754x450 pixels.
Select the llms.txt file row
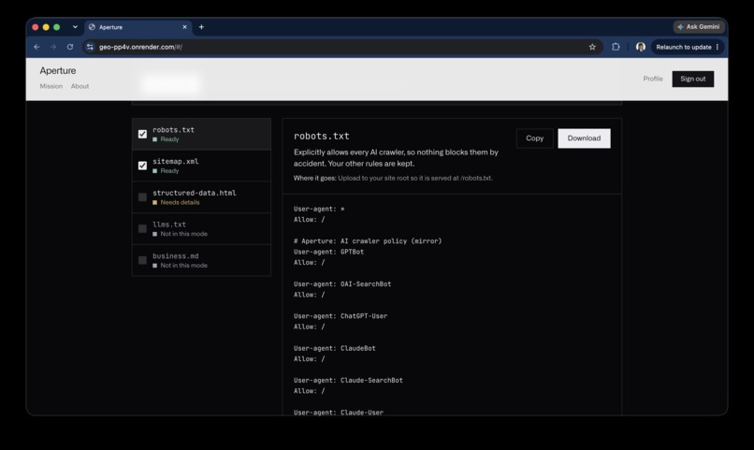coord(201,229)
